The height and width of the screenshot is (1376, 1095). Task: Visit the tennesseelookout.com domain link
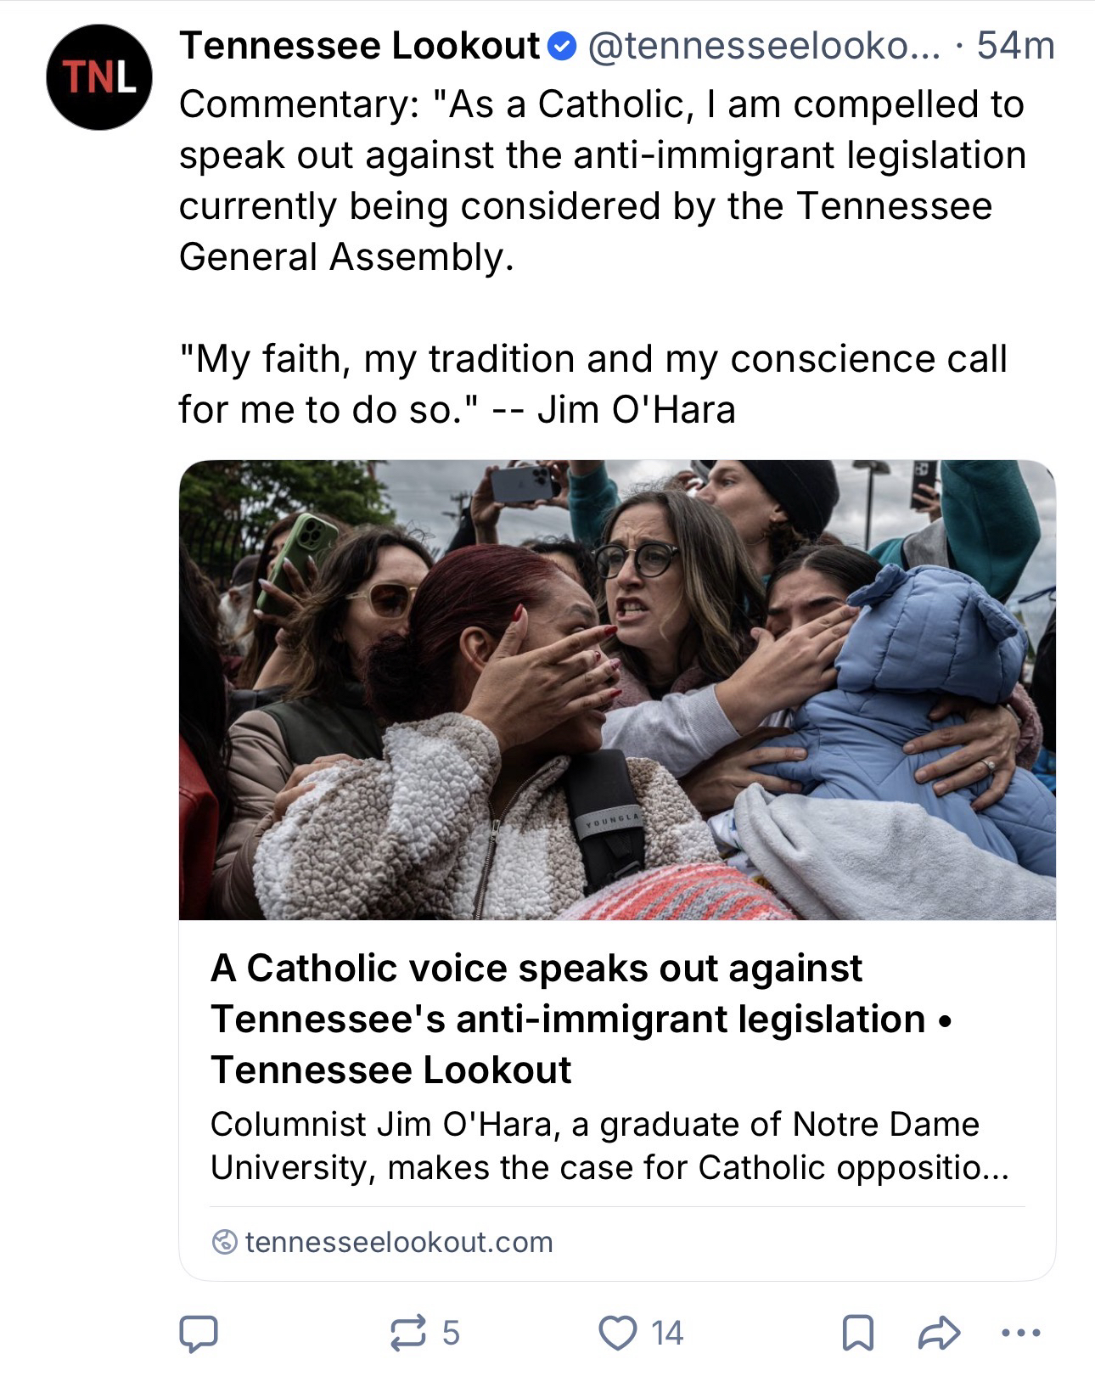398,1242
